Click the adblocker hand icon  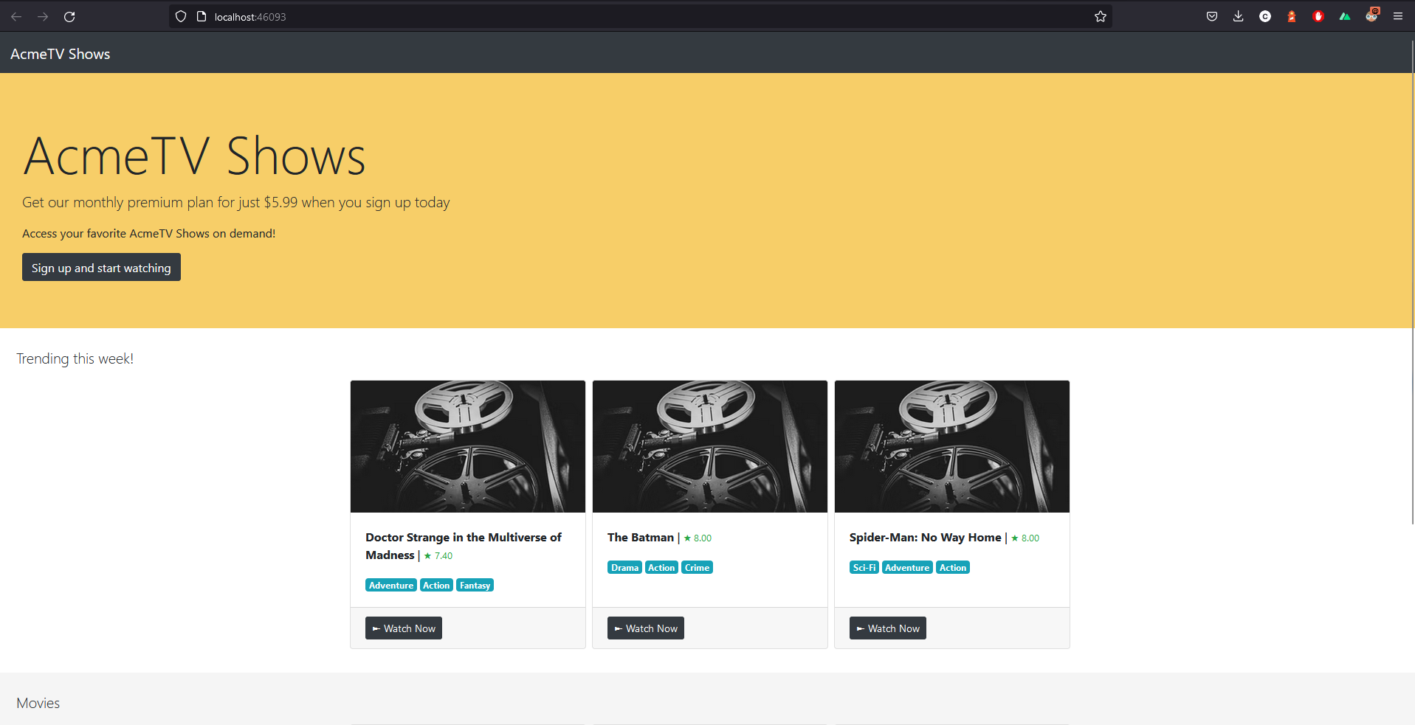[1318, 16]
